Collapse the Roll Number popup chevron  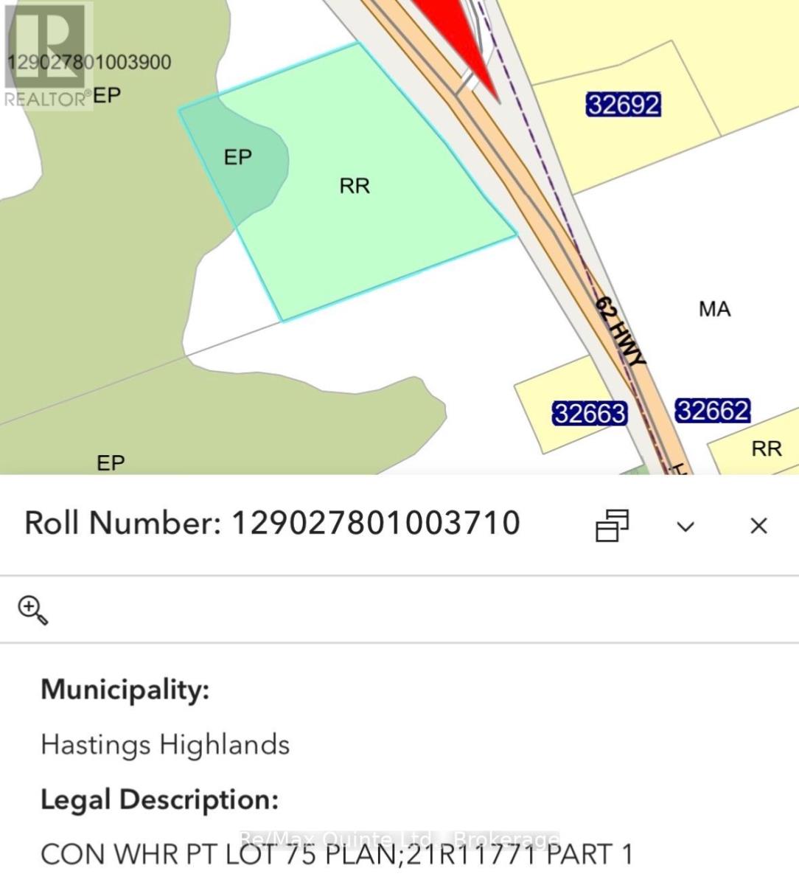tap(686, 527)
